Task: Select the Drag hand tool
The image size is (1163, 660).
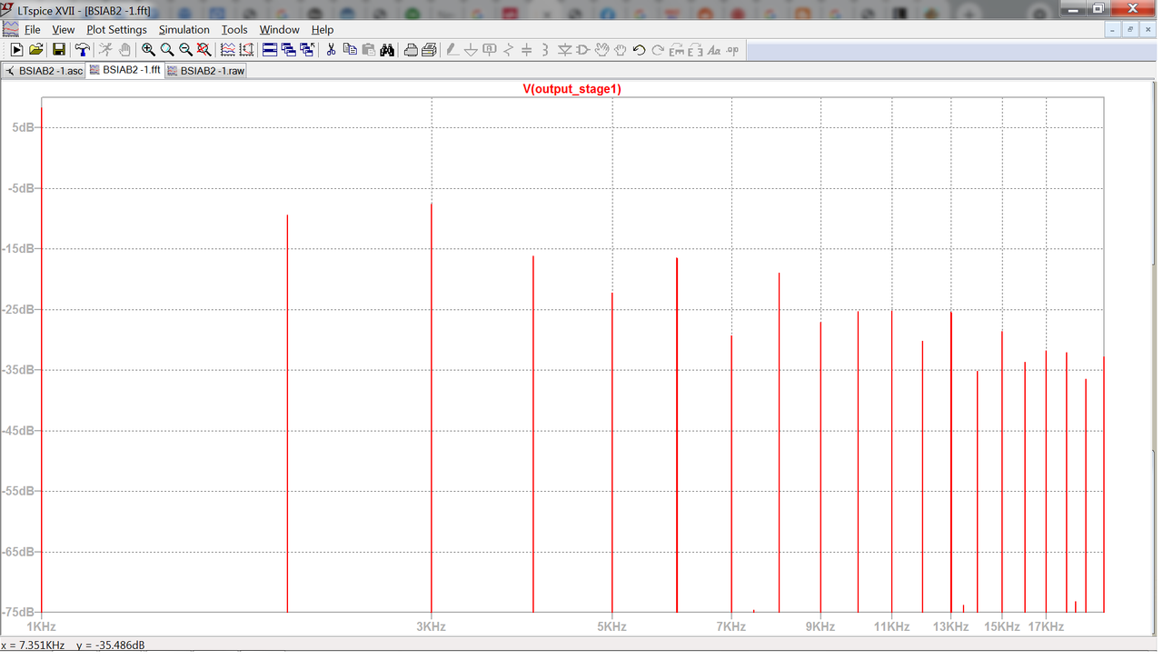Action: (x=621, y=50)
